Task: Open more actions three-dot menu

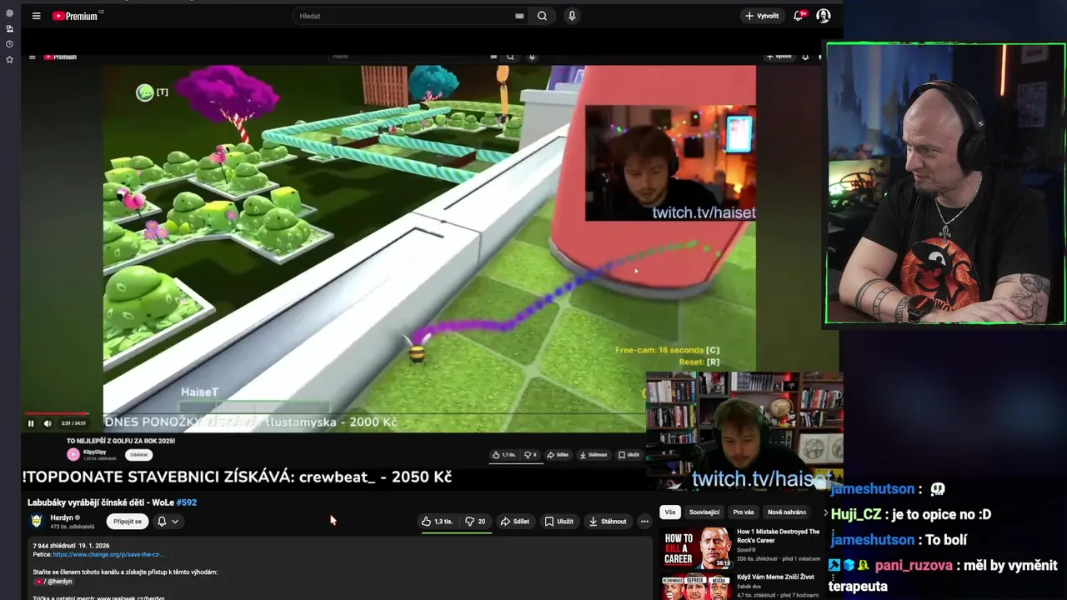Action: pyautogui.click(x=644, y=522)
